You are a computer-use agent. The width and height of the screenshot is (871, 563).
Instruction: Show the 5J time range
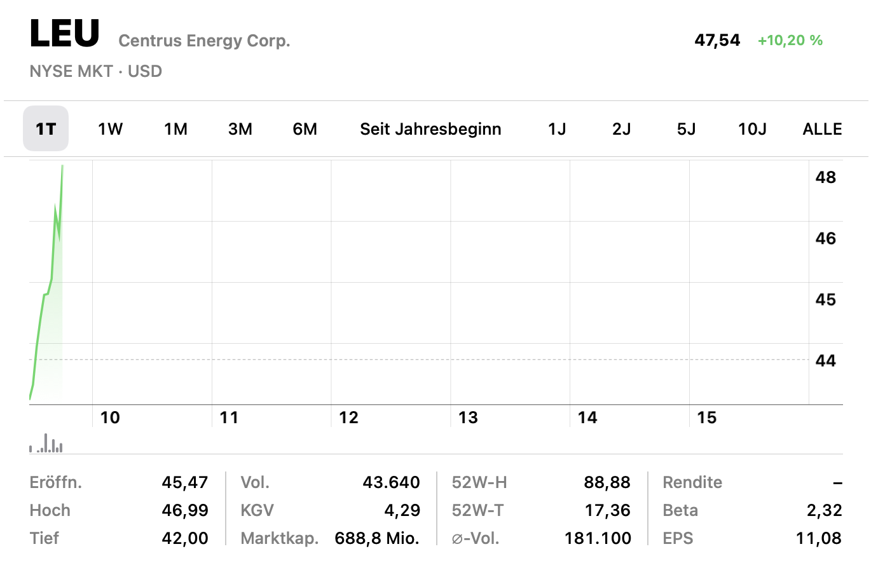686,129
